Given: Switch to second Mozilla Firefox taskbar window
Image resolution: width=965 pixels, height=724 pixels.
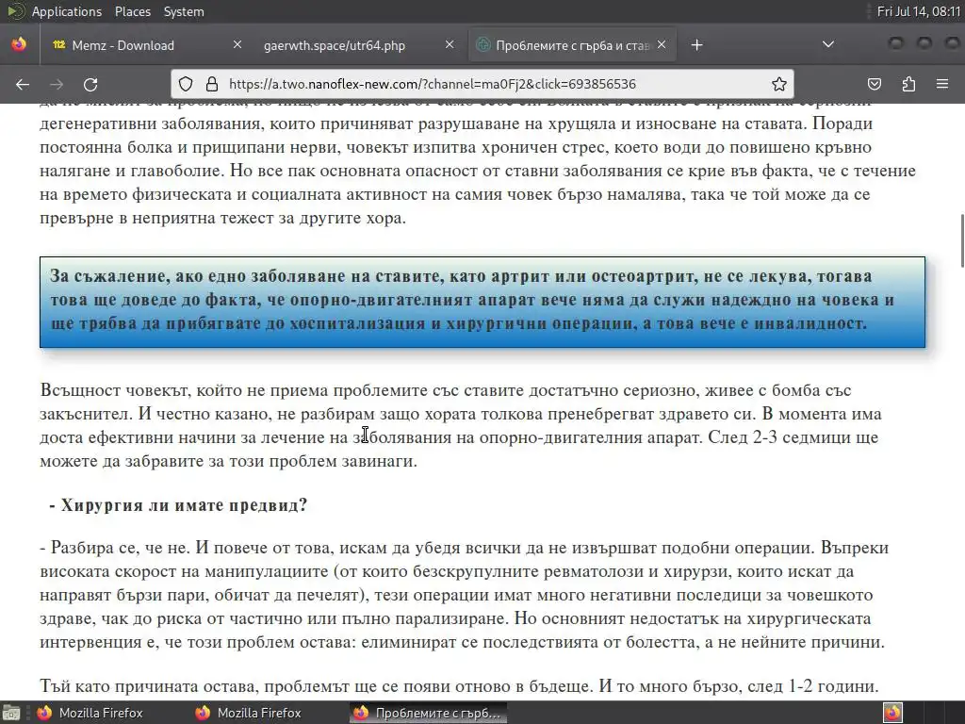Looking at the screenshot, I should point(249,713).
